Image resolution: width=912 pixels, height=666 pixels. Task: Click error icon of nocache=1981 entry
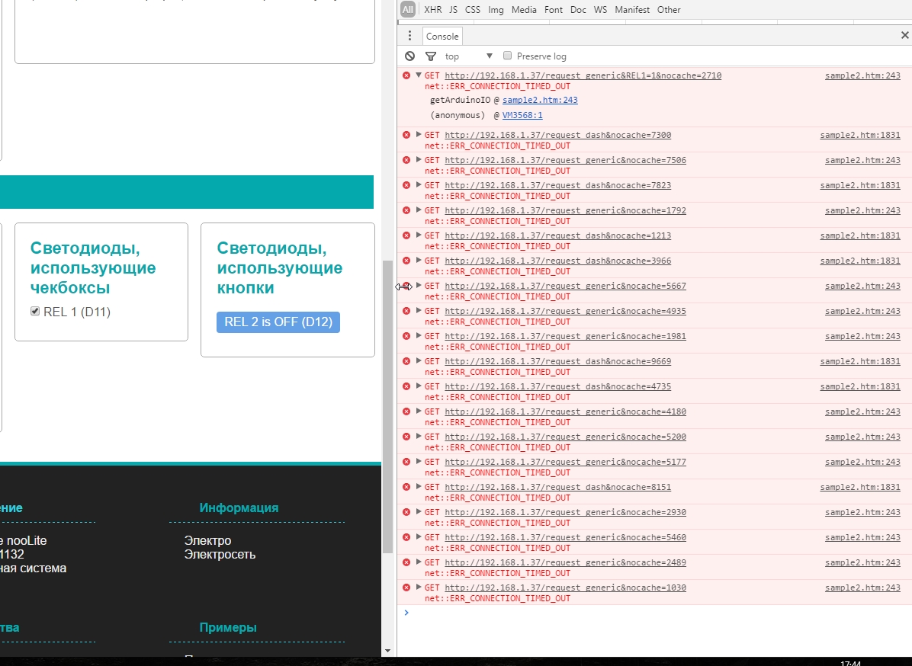pos(406,336)
